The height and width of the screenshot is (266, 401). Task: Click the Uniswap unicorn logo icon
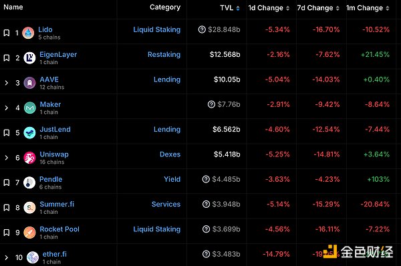click(x=29, y=158)
